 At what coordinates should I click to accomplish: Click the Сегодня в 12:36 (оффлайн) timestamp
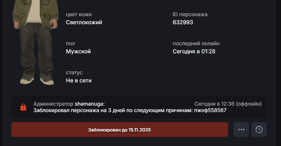coord(228,104)
